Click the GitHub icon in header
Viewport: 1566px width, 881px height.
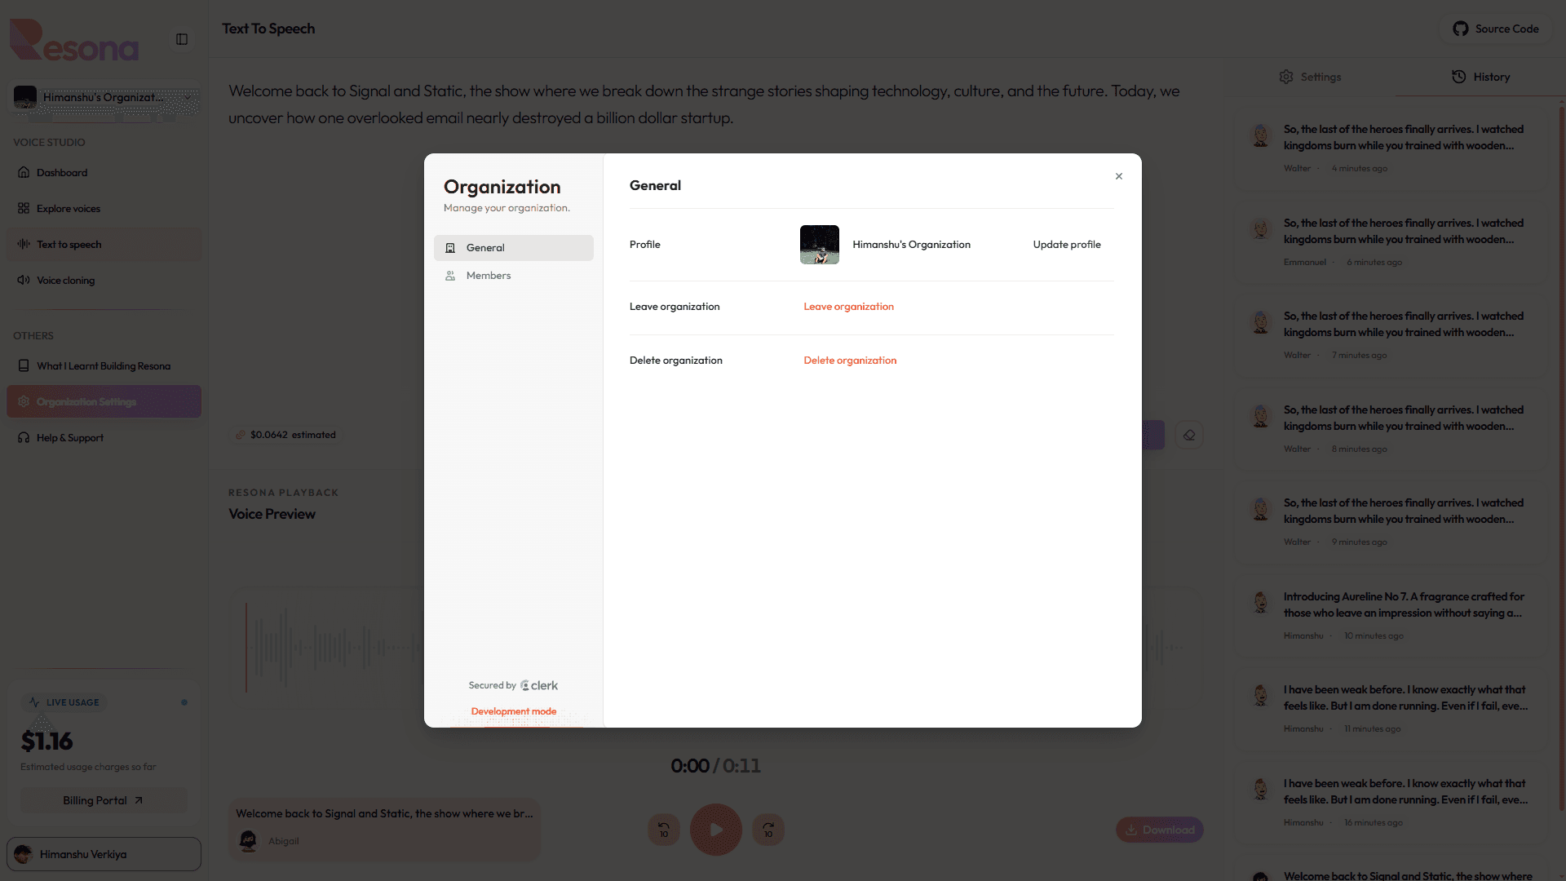(1461, 29)
